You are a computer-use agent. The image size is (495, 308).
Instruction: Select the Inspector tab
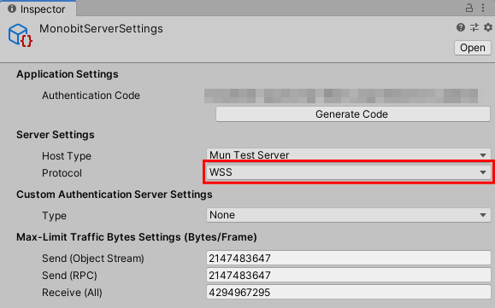point(38,9)
